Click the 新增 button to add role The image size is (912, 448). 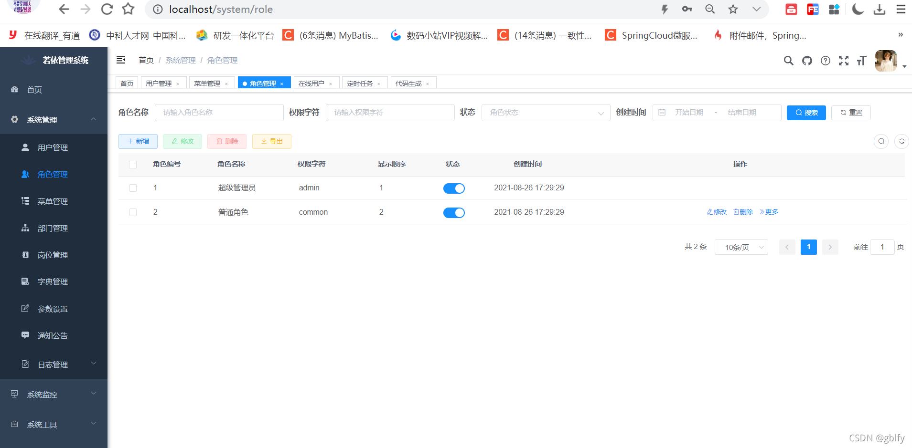coord(138,141)
